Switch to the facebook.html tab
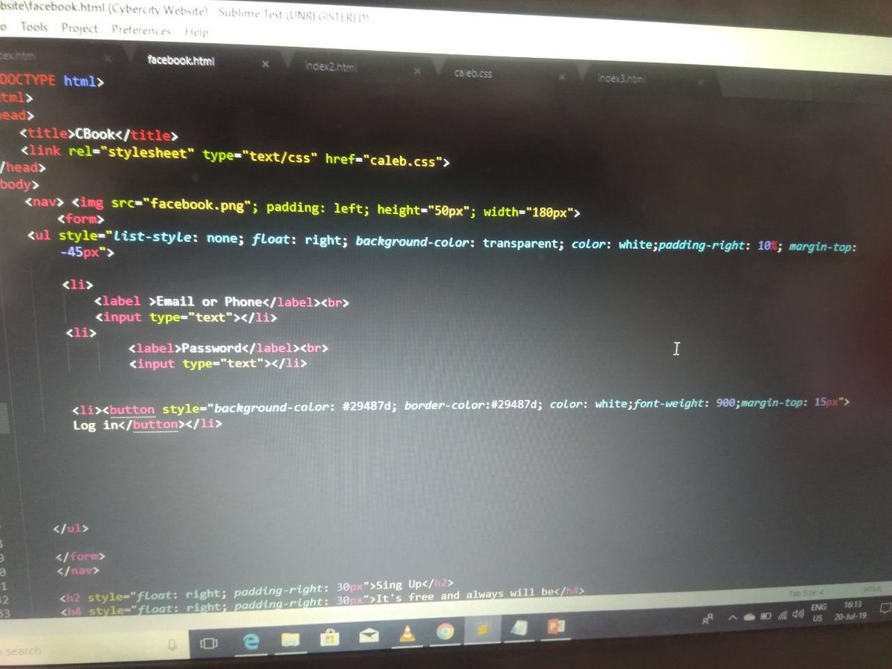Screen dimensions: 892x669 tap(181, 61)
